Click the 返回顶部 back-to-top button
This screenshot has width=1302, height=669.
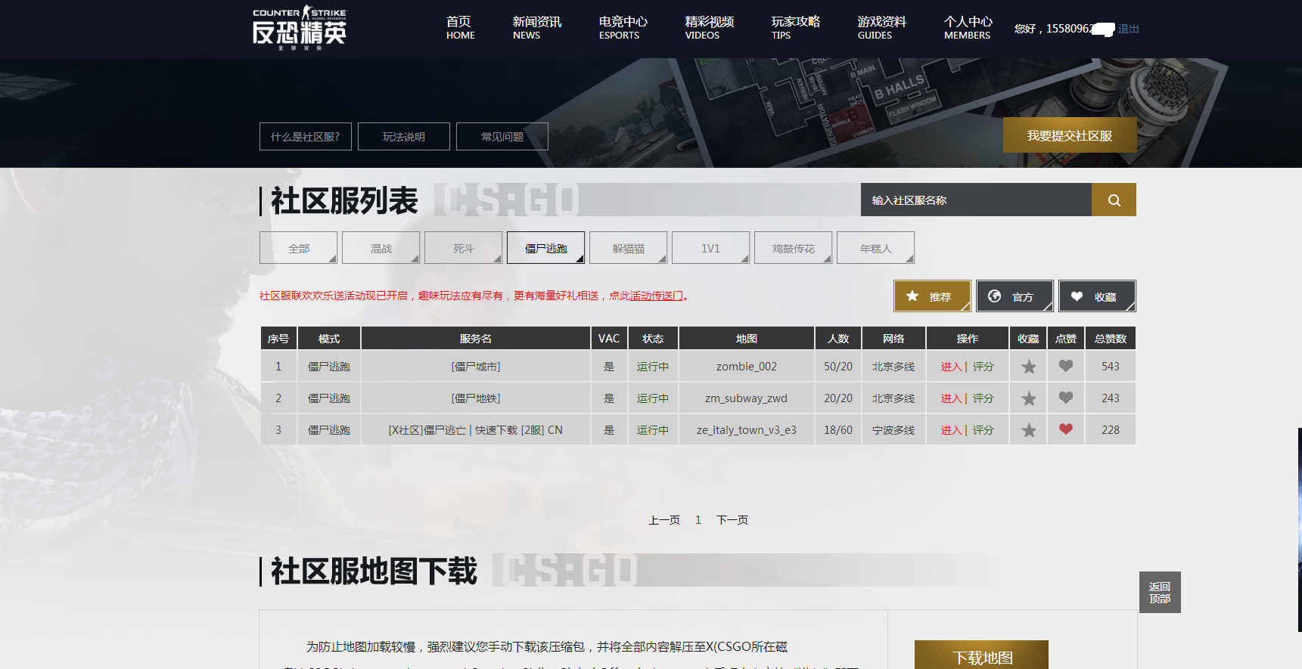pyautogui.click(x=1160, y=592)
